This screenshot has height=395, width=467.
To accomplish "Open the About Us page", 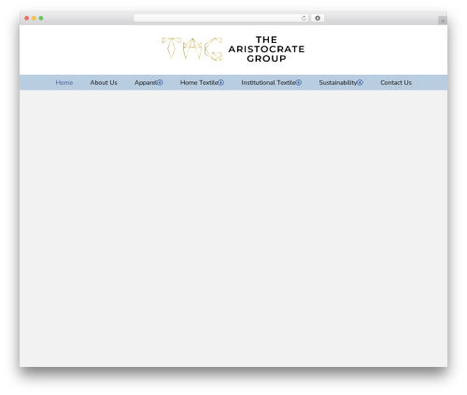I will point(104,82).
